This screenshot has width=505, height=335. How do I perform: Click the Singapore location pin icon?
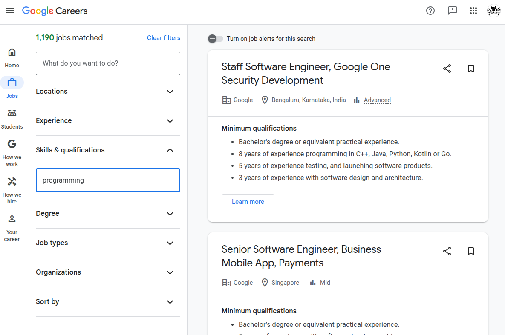coord(265,283)
